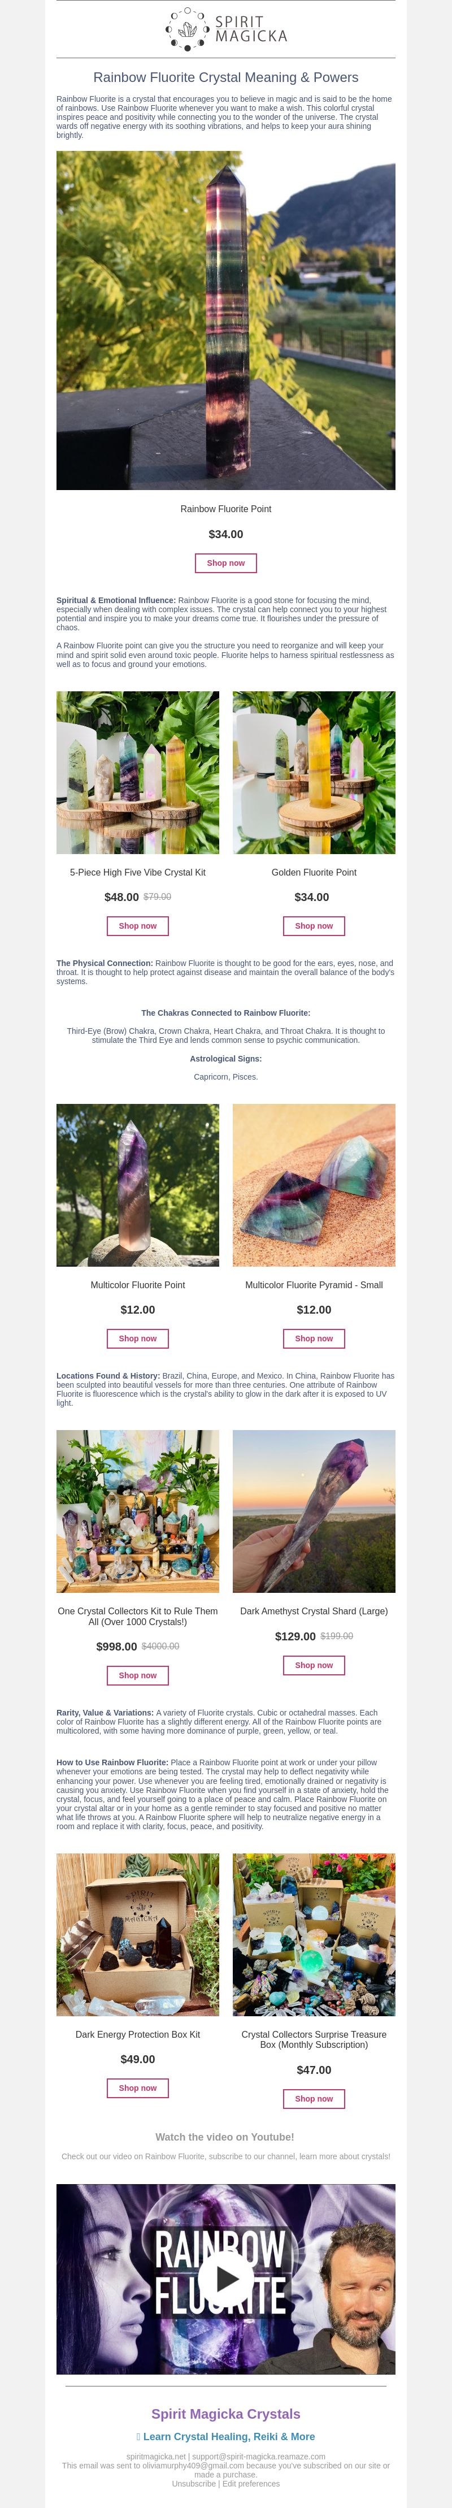
Task: Open the Multicolor Fluorite Pyramid image
Action: coord(314,1185)
